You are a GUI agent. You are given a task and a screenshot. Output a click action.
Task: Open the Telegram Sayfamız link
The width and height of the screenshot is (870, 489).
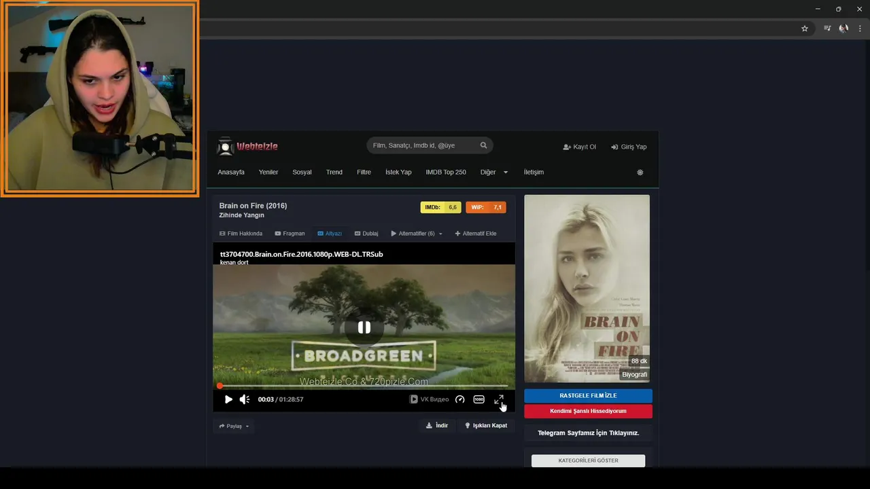tap(588, 433)
